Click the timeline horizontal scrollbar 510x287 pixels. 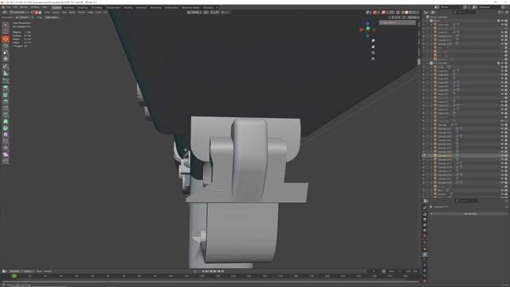click(210, 281)
